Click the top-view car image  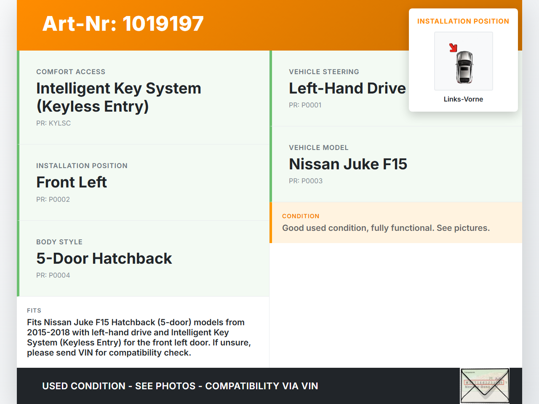coord(464,67)
